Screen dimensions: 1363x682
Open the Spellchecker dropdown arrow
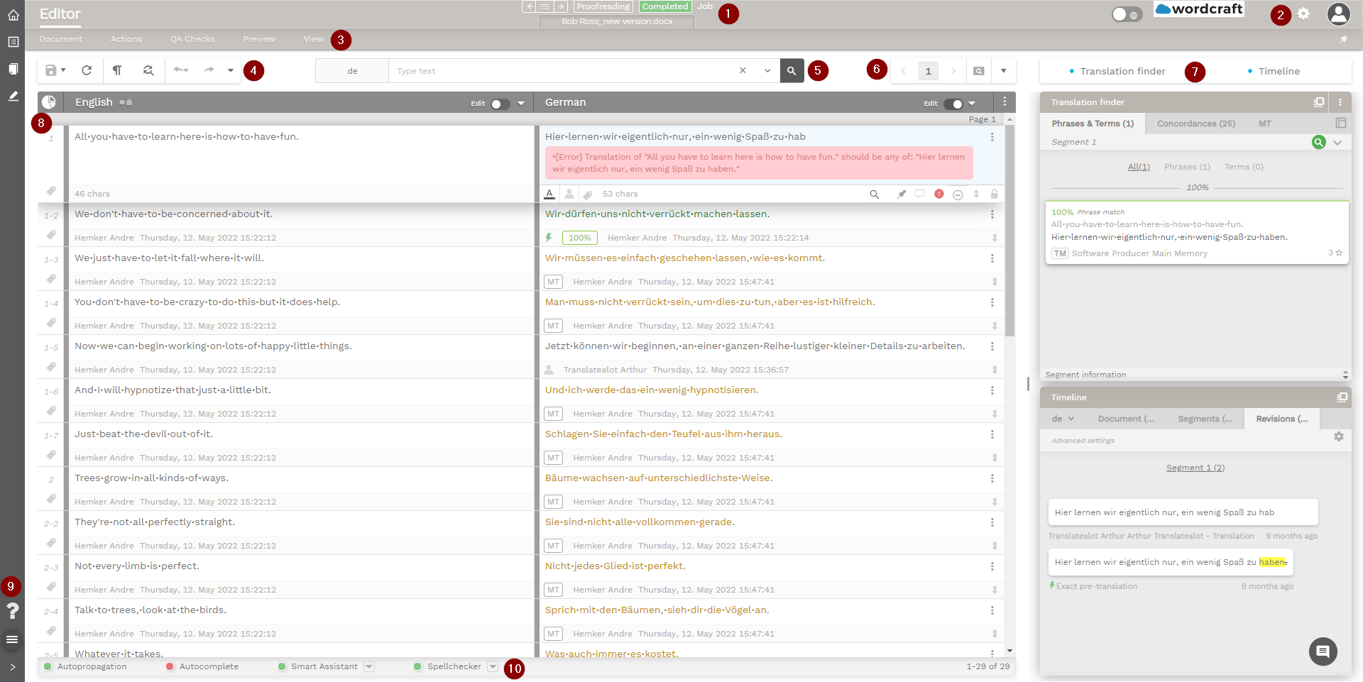pos(493,666)
